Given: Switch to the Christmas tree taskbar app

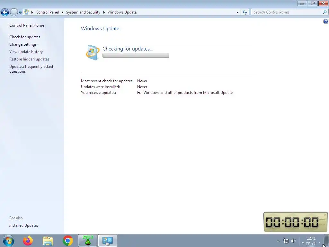Looking at the screenshot, I should [88, 241].
